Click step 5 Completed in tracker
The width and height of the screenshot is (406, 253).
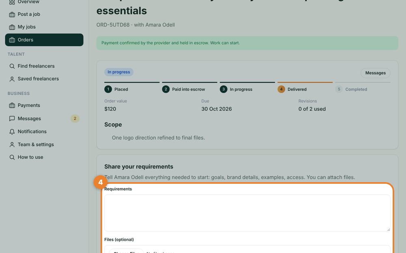(x=363, y=88)
